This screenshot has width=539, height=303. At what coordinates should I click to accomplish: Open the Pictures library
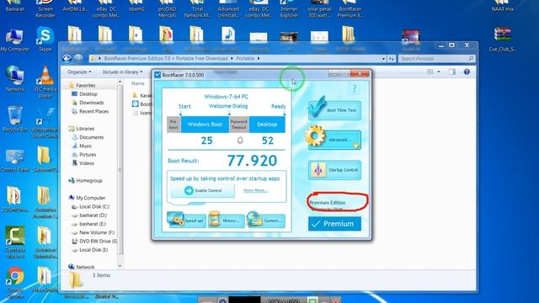pyautogui.click(x=88, y=155)
